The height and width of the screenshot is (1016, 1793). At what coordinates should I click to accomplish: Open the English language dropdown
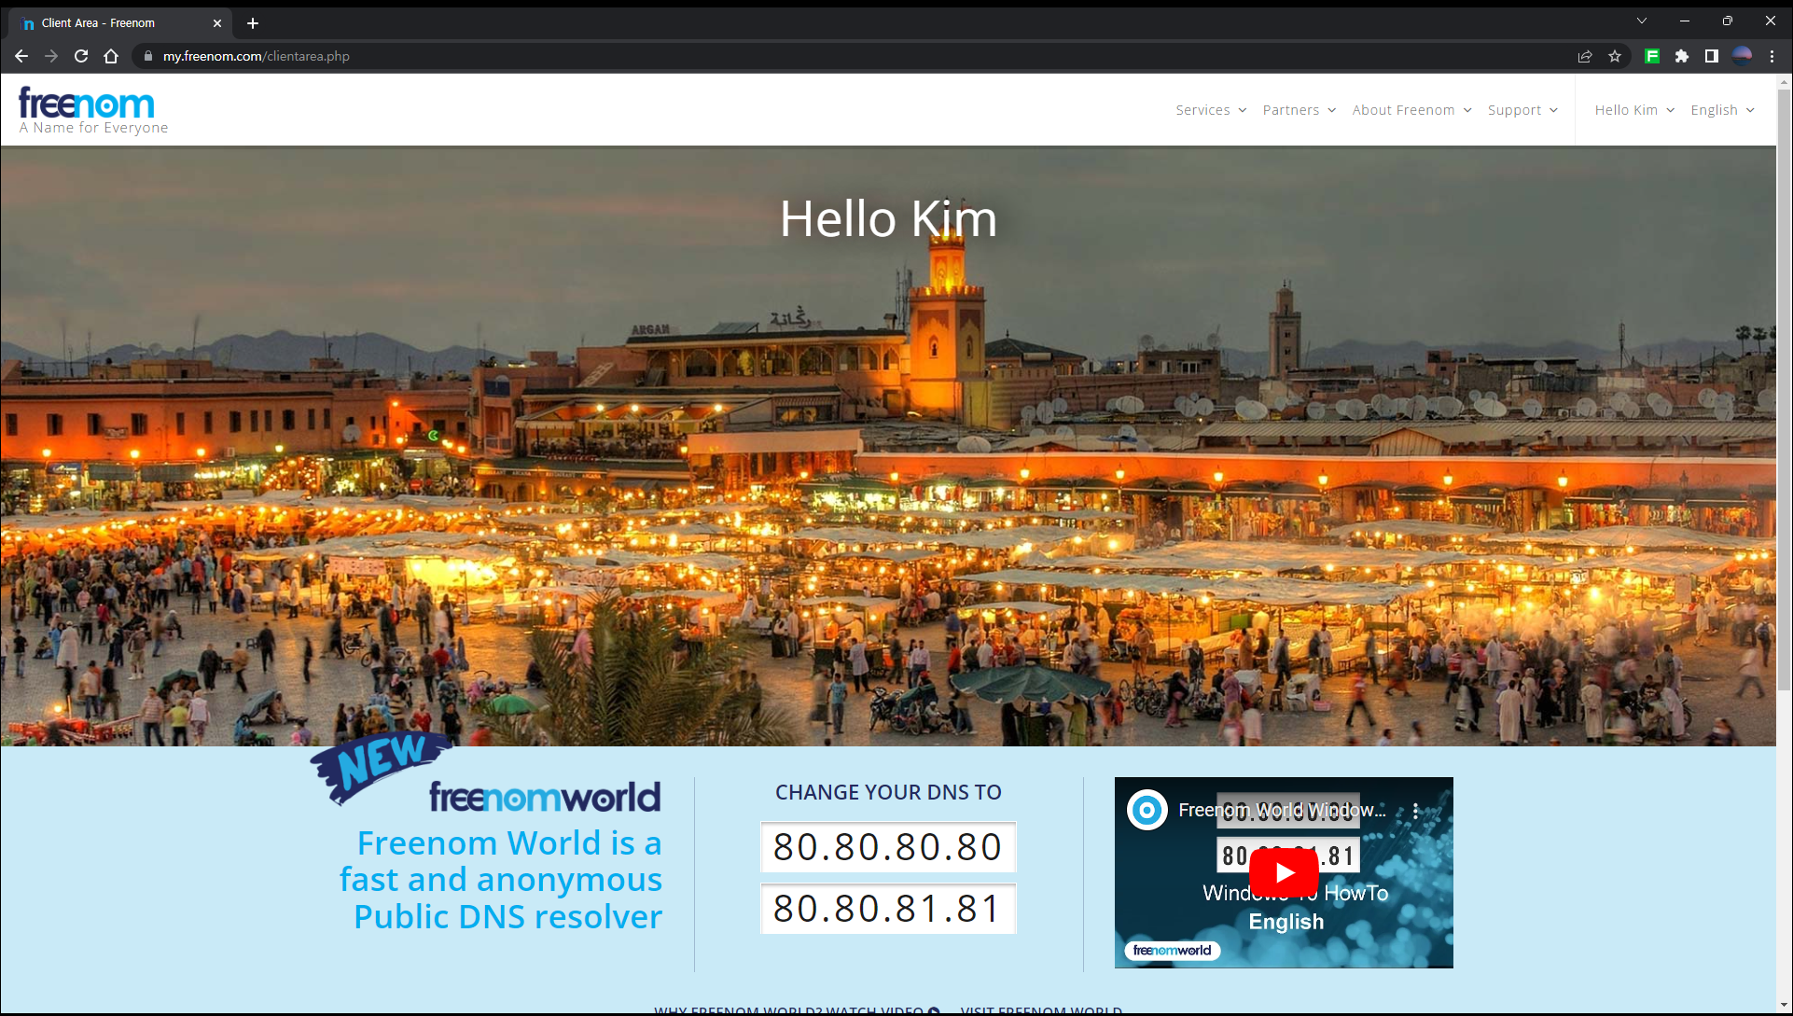(1722, 110)
